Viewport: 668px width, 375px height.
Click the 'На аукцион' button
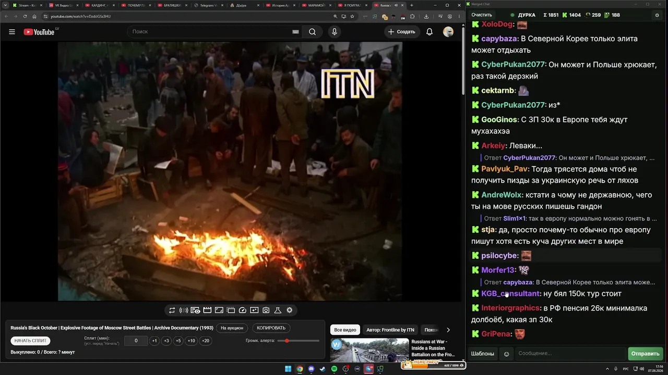[x=232, y=328]
